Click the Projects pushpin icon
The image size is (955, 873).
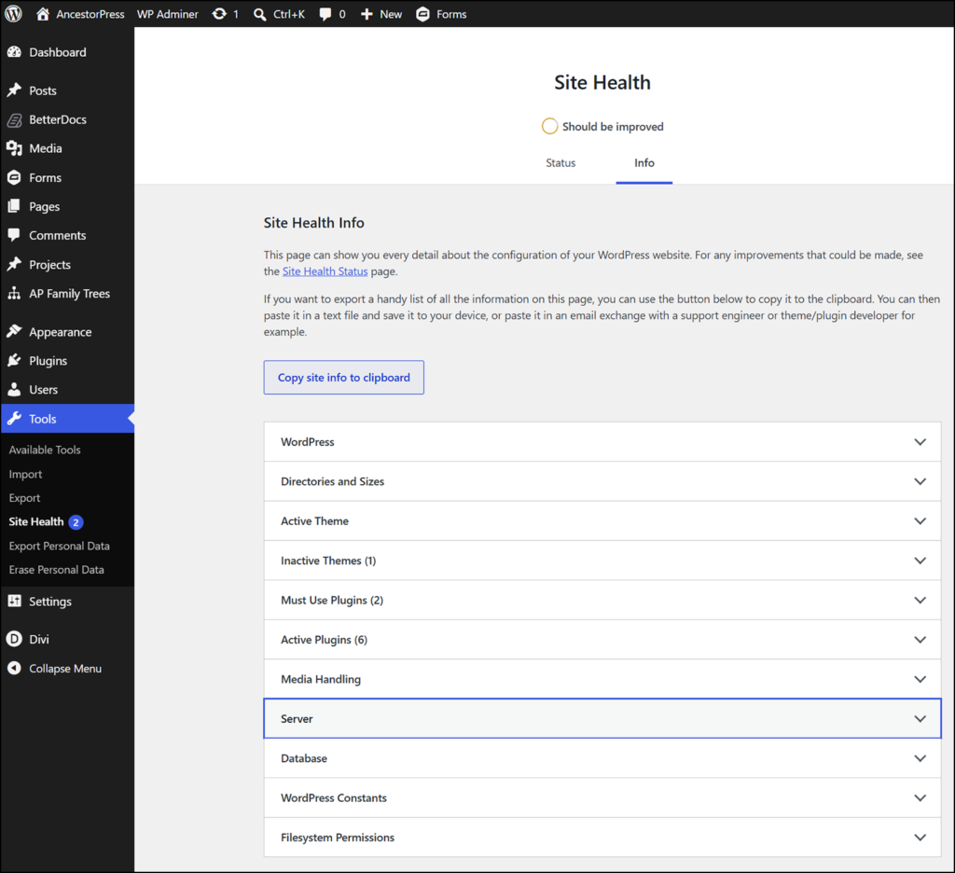pos(14,264)
